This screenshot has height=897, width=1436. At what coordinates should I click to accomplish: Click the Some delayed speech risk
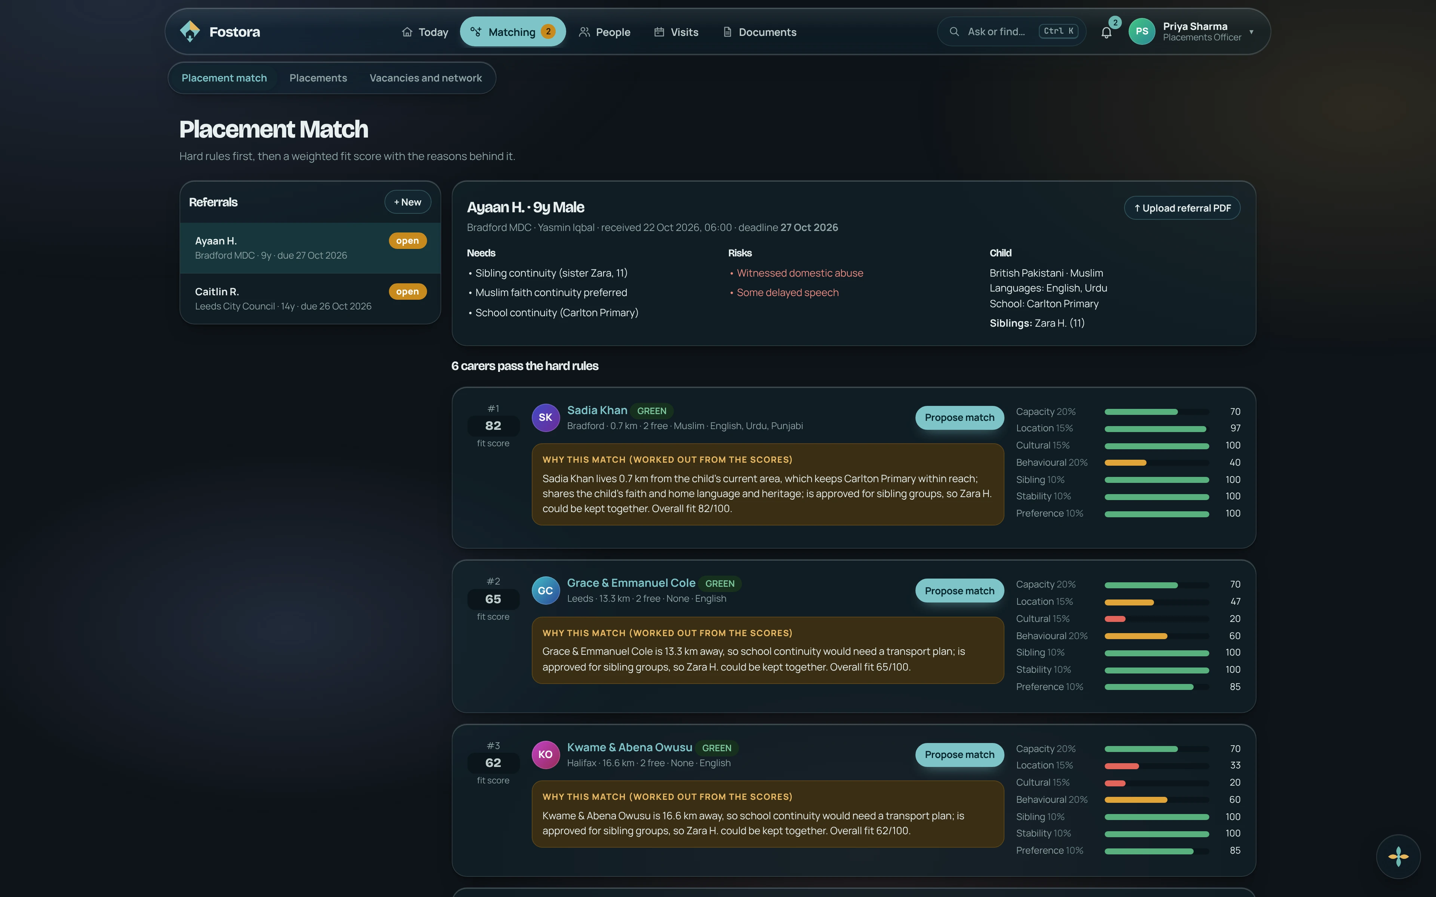[788, 293]
